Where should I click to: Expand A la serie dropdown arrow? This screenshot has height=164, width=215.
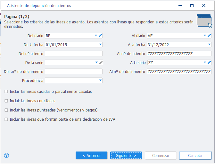tap(205, 62)
